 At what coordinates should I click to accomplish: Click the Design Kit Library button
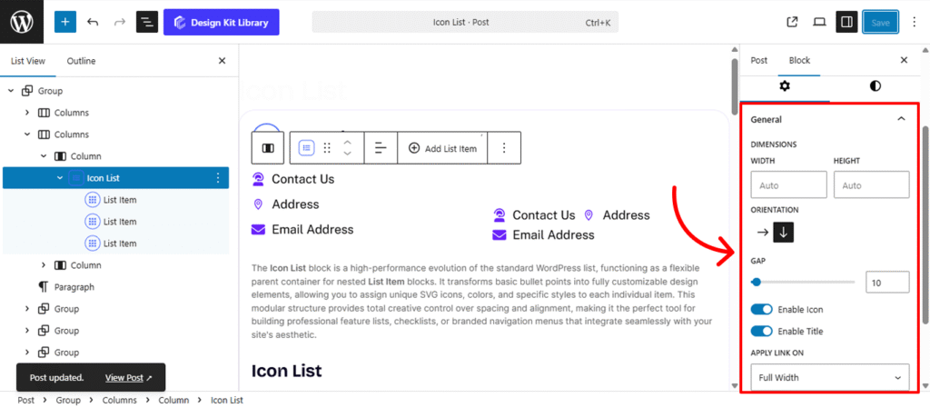pos(221,22)
